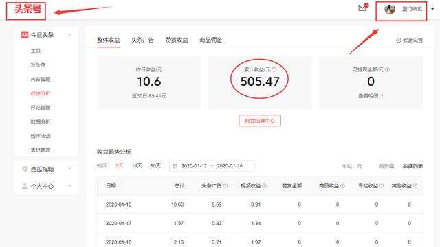Switch view to 趋势图
The image size is (440, 247).
[x=386, y=166]
